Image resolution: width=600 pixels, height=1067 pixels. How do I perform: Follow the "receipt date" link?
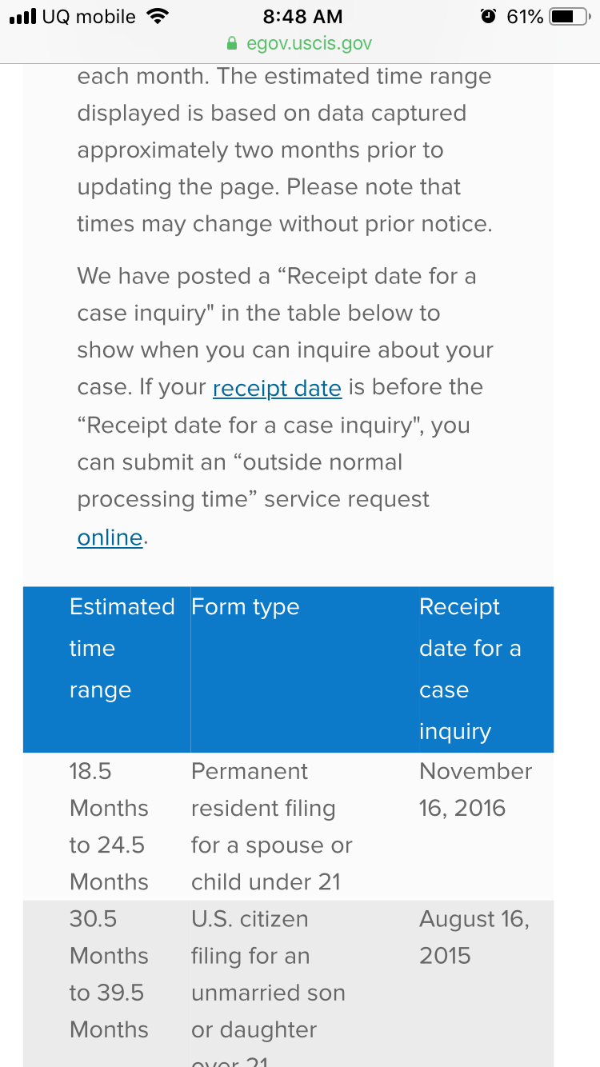(277, 388)
